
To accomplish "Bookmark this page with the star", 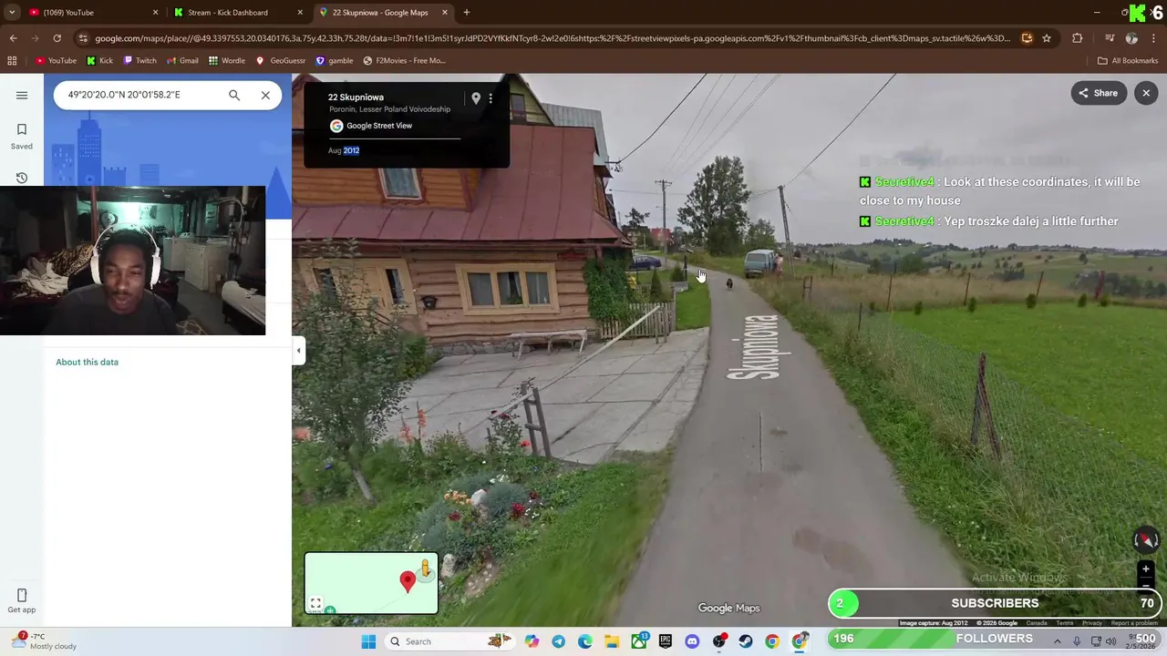I will pos(1047,38).
